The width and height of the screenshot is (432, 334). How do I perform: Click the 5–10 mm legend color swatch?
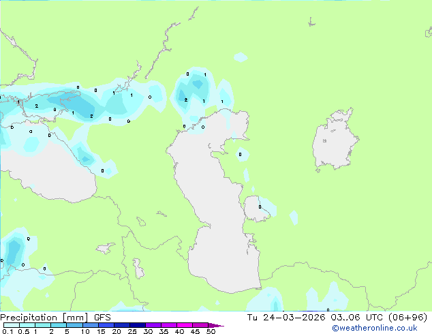pos(74,325)
